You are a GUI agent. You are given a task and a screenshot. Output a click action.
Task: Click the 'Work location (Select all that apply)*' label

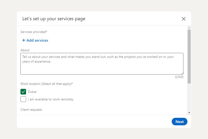(x=47, y=84)
